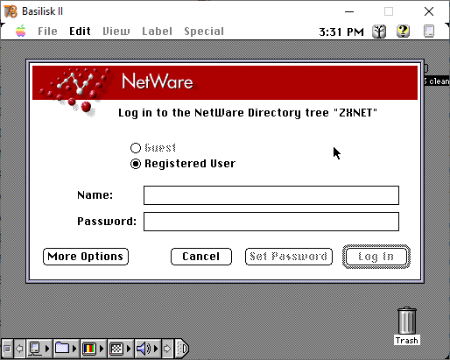
Task: Open Monitor color depth module
Action: [x=89, y=349]
